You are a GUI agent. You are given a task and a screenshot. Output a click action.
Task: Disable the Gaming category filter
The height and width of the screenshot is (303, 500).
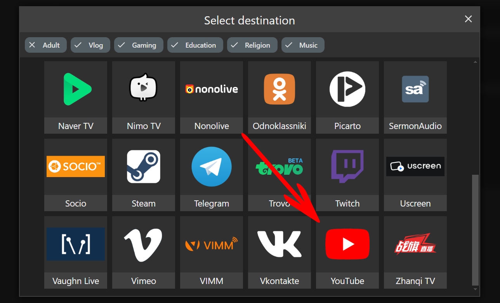[x=139, y=45]
